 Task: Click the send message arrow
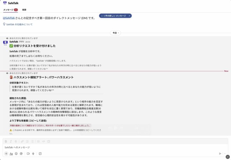pyautogui.click(x=220, y=154)
